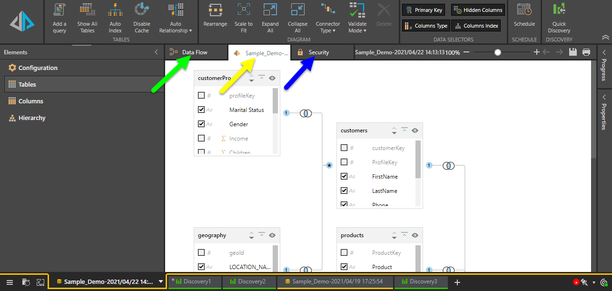
Task: Switch to the Data Flow tab
Action: [x=196, y=52]
